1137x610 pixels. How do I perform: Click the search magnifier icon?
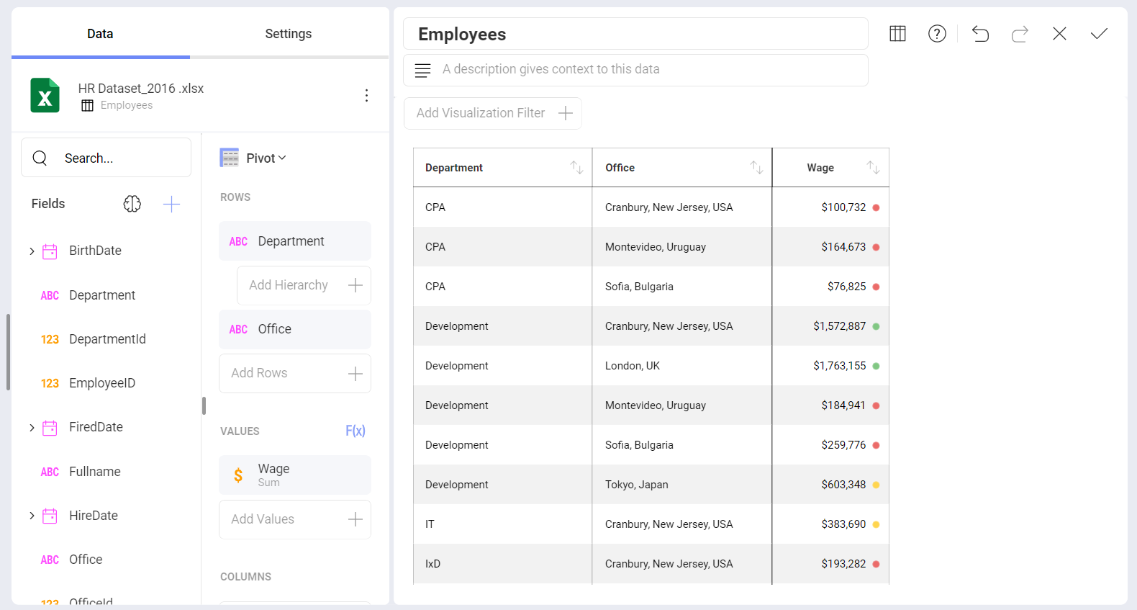click(x=40, y=158)
